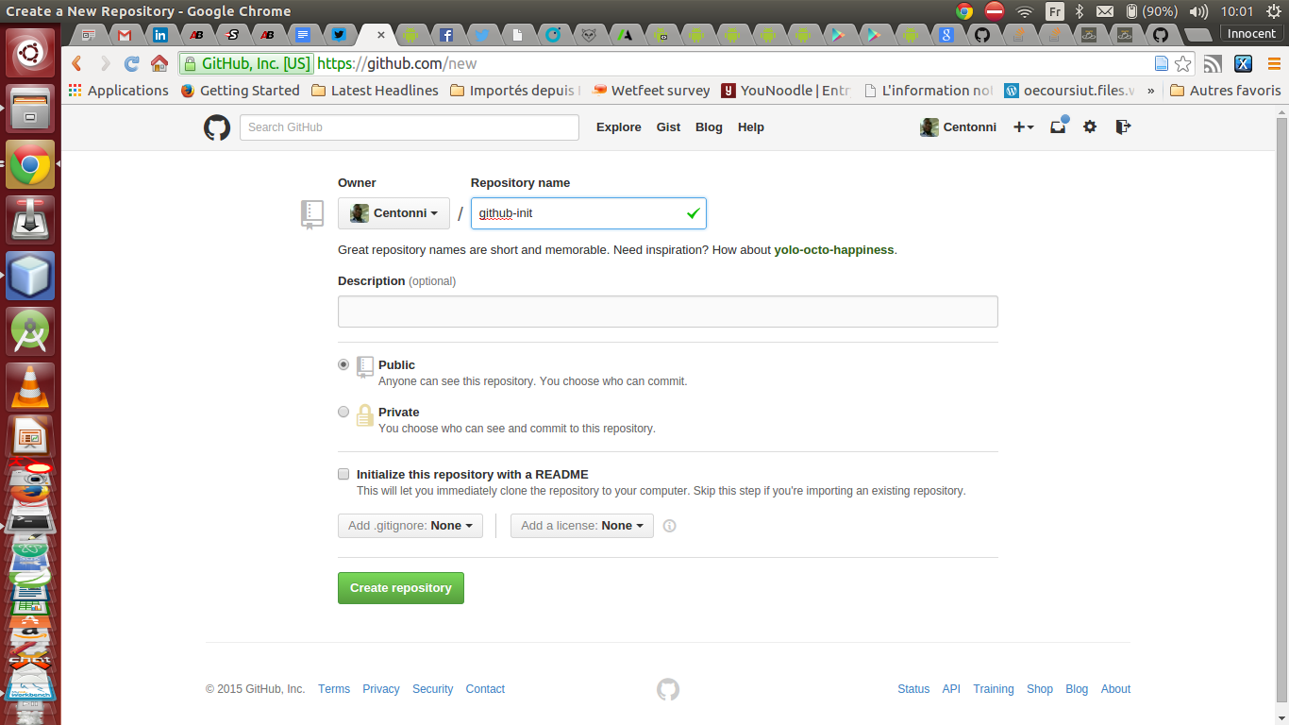Click the blue X extension icon

[x=1244, y=64]
